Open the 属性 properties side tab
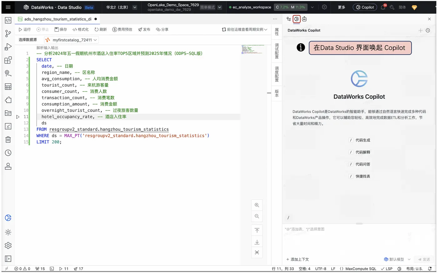 [x=277, y=32]
